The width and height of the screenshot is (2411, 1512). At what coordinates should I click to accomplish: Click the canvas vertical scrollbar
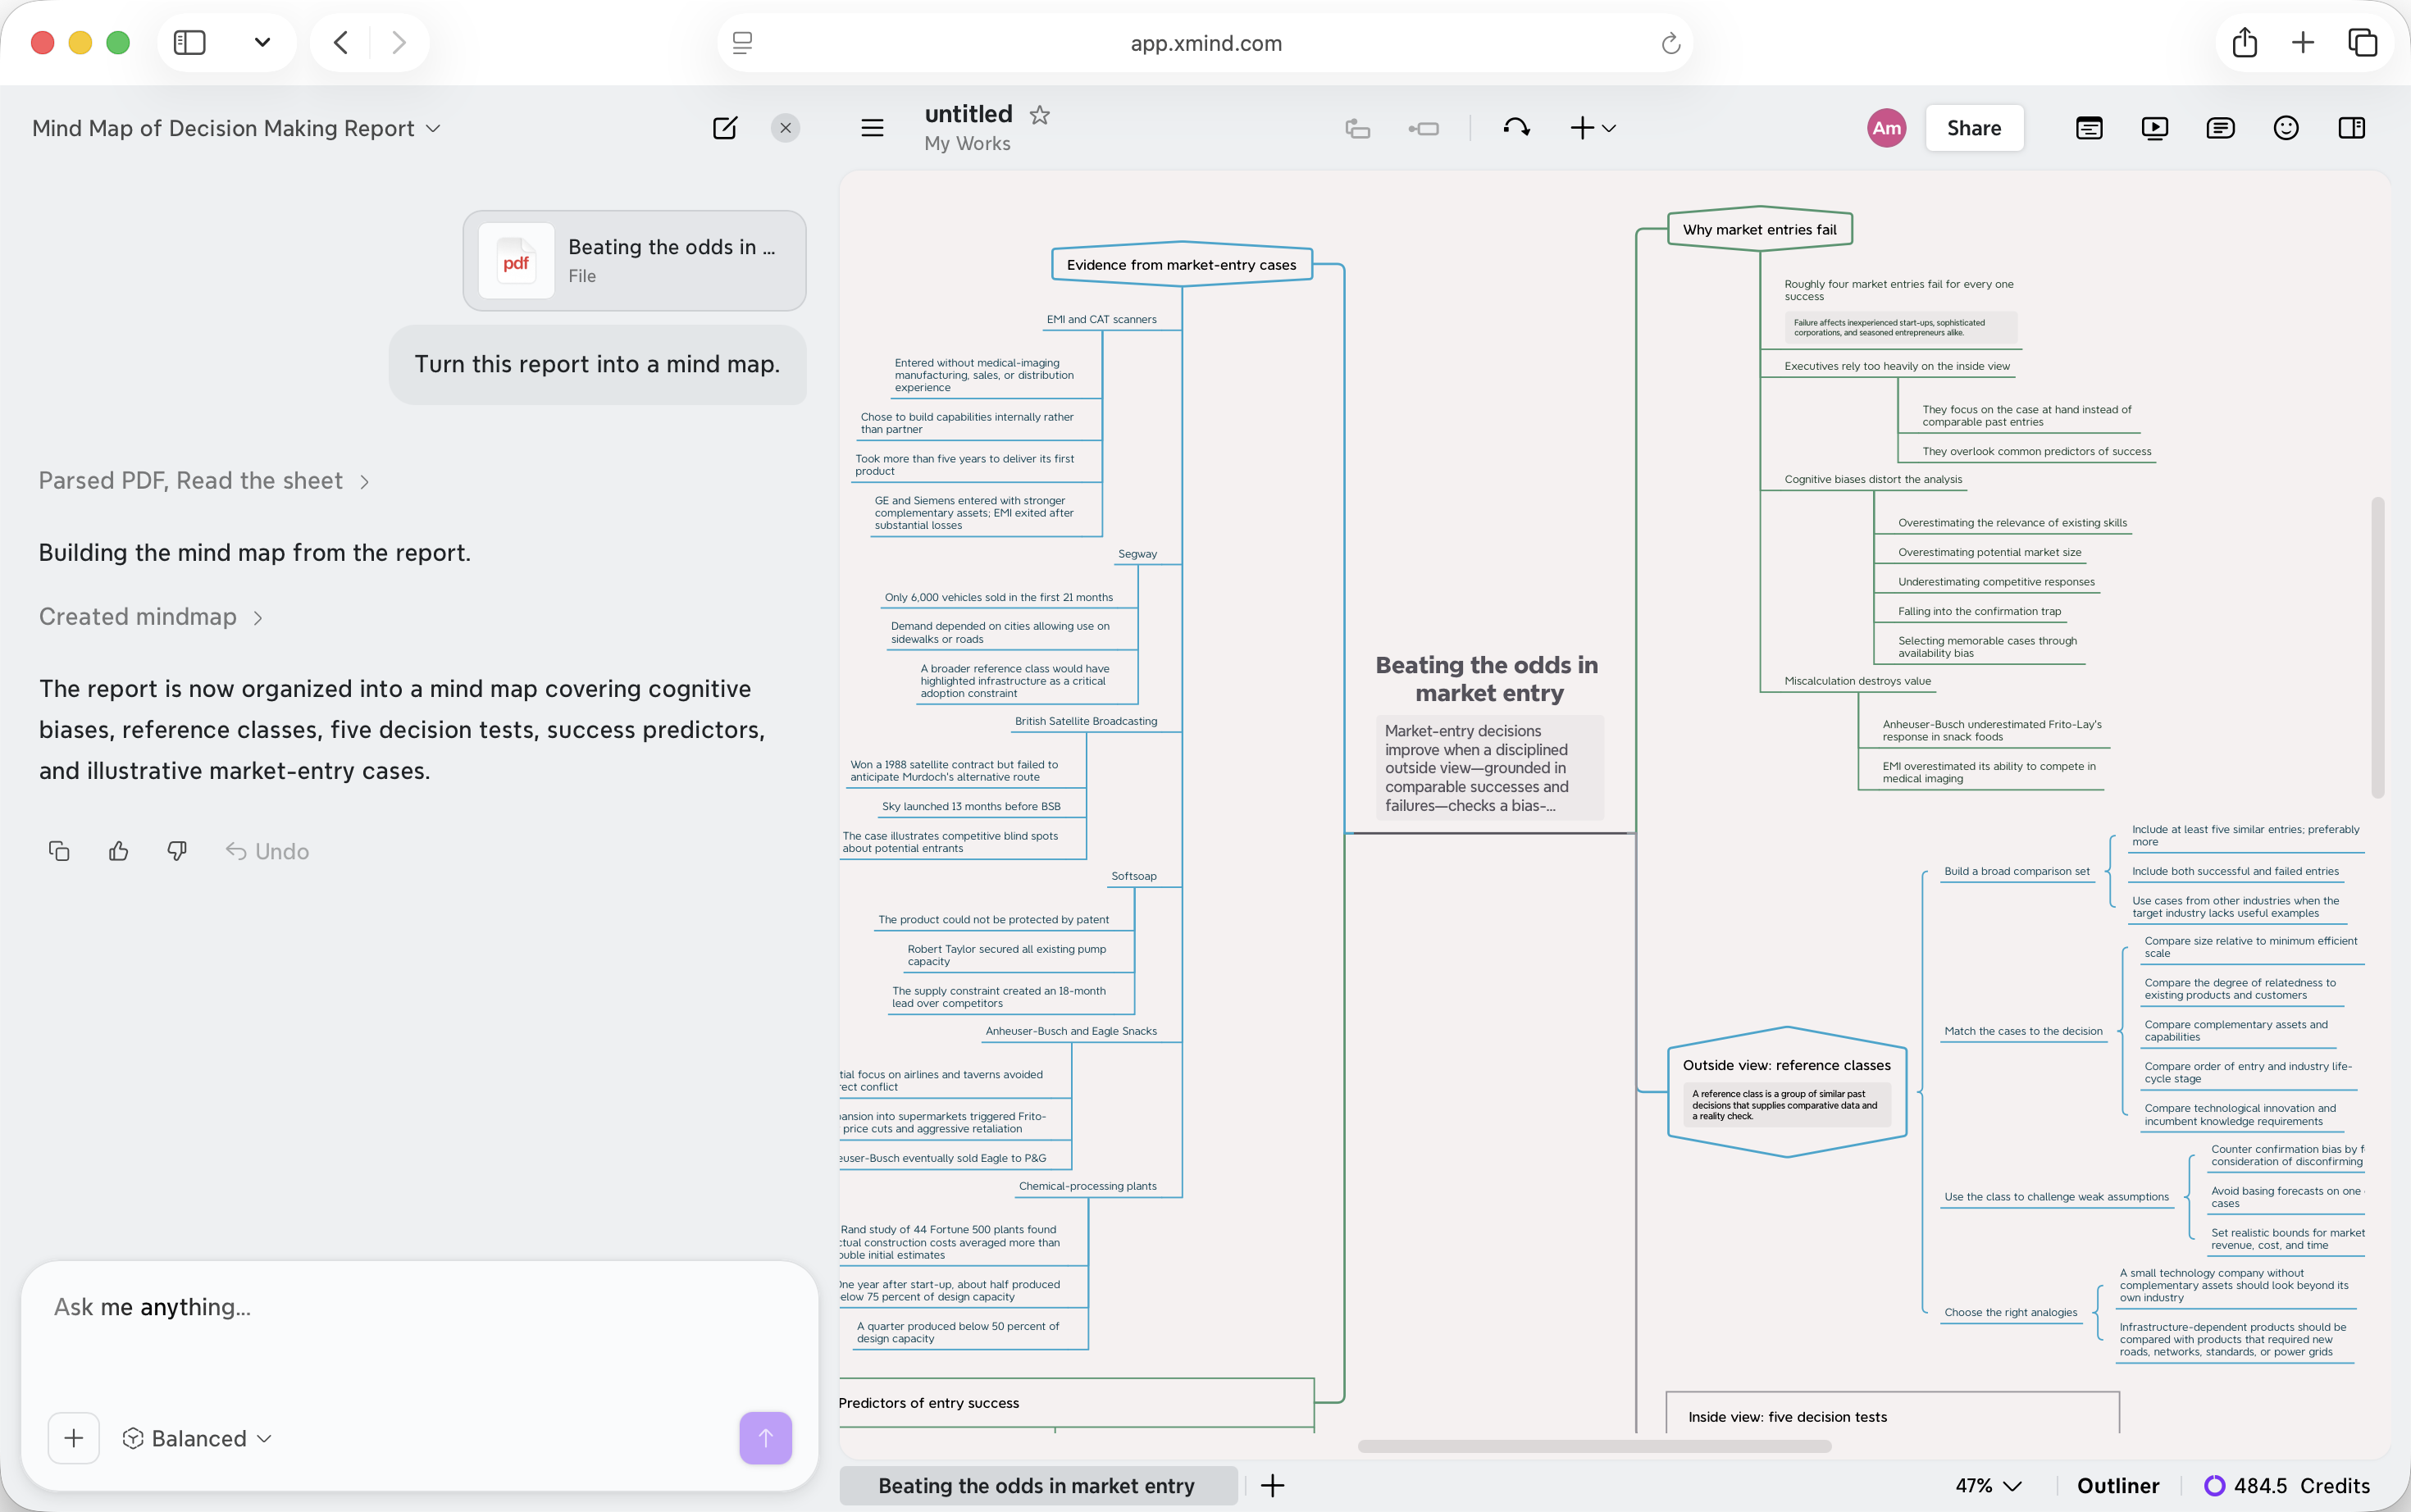(x=2377, y=647)
